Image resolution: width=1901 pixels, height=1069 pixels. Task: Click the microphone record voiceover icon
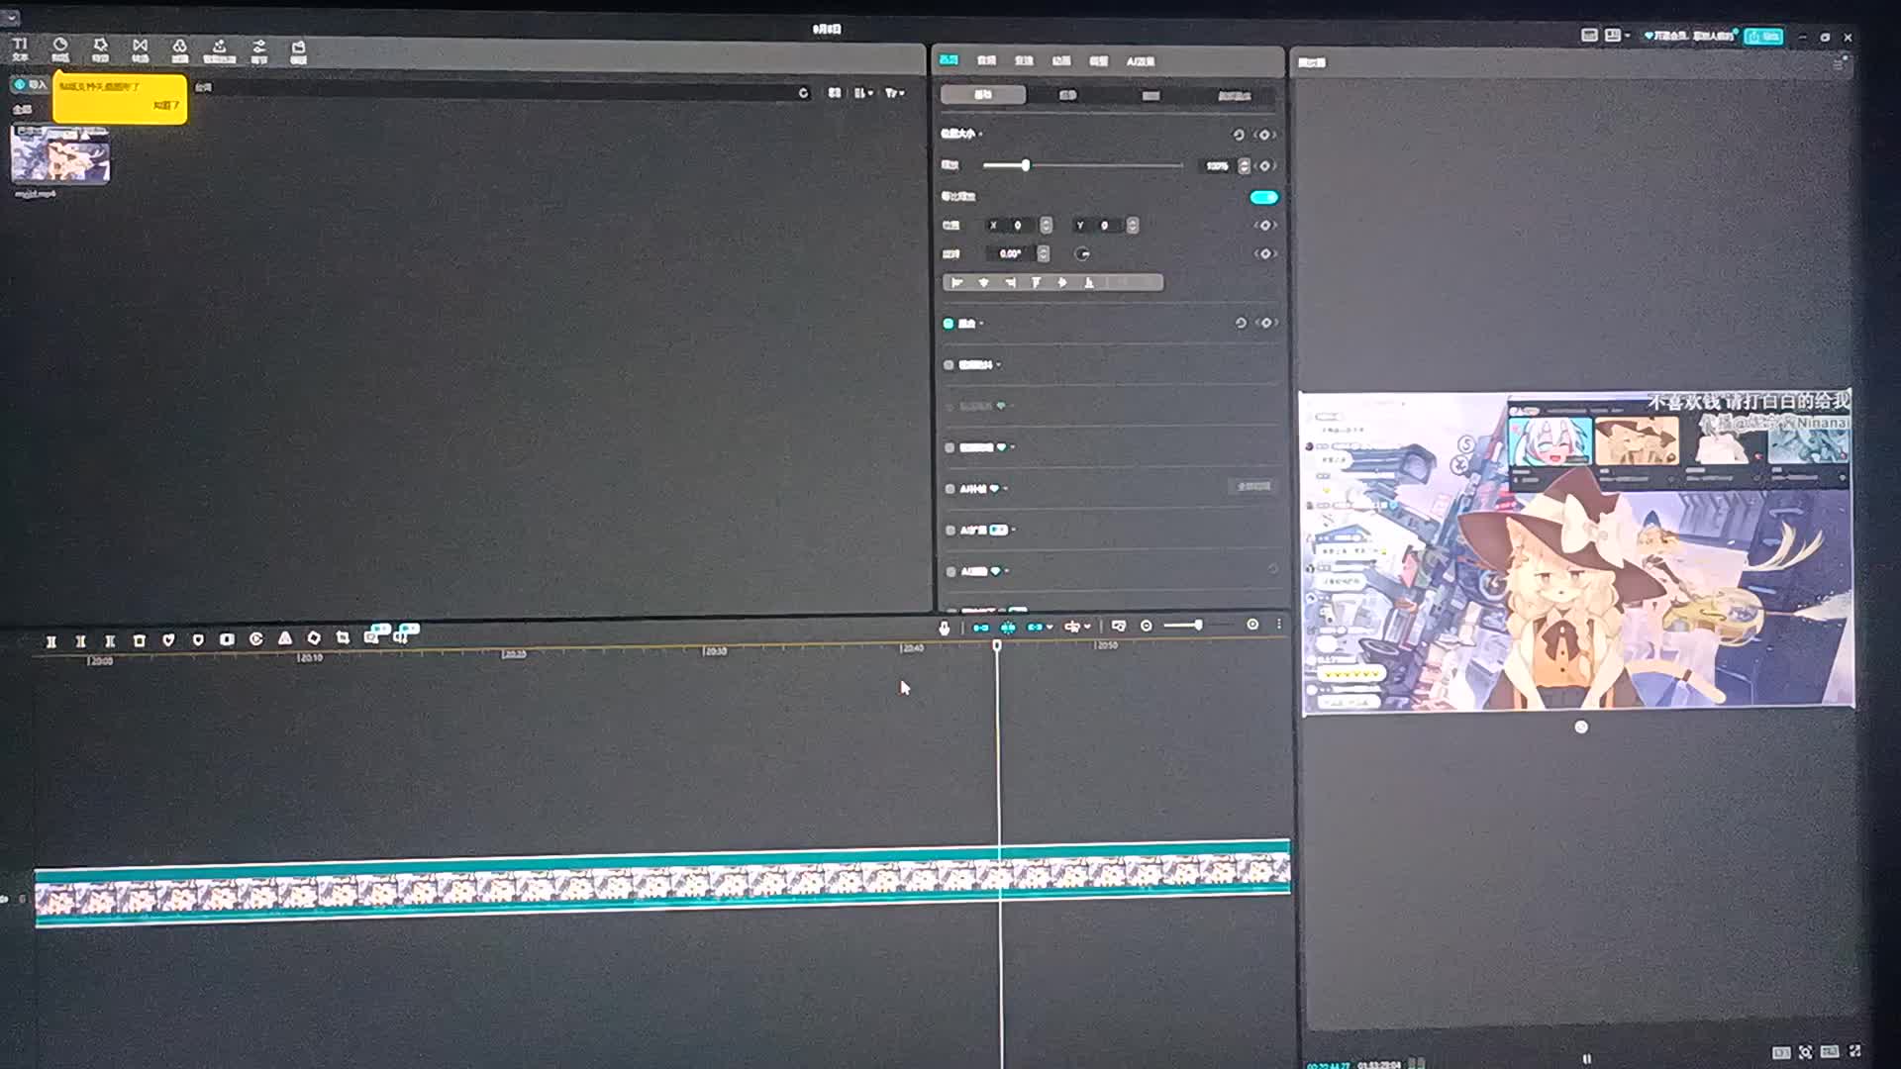[x=945, y=628]
